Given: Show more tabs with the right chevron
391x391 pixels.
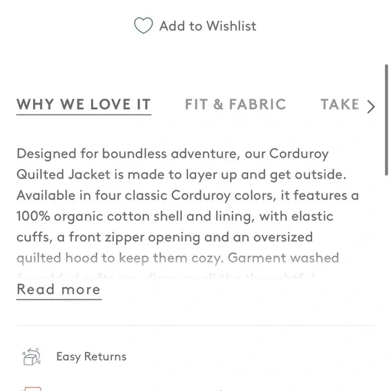Looking at the screenshot, I should point(371,107).
